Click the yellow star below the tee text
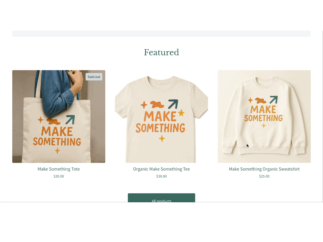The width and height of the screenshot is (323, 242). click(x=162, y=138)
